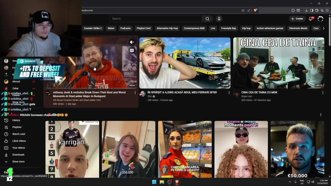
Task: Select the Freestyle Rap chip
Action: coord(229,28)
